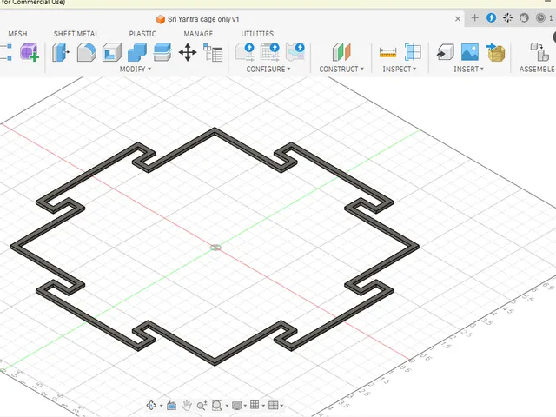Switch to the SHEET METAL tab
The image size is (556, 417).
(76, 34)
